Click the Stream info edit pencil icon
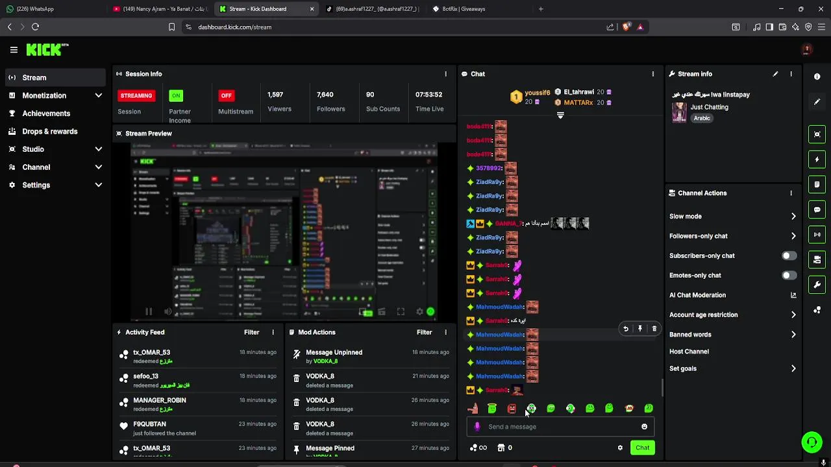The image size is (831, 467). (x=775, y=74)
